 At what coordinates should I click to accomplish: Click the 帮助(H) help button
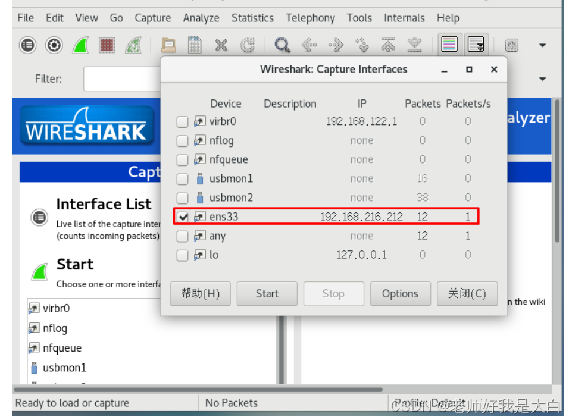coord(201,294)
